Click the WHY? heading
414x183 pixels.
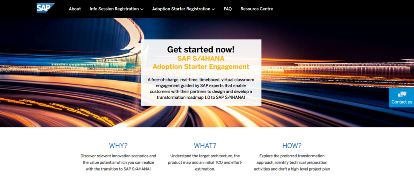tap(118, 146)
